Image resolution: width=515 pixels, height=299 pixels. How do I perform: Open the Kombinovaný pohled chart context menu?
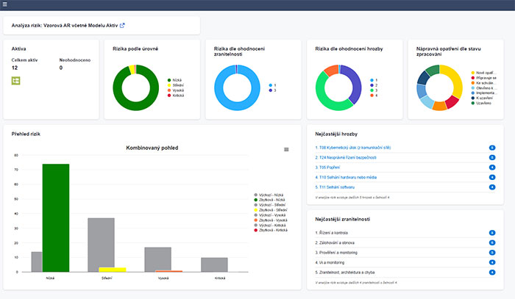286,149
